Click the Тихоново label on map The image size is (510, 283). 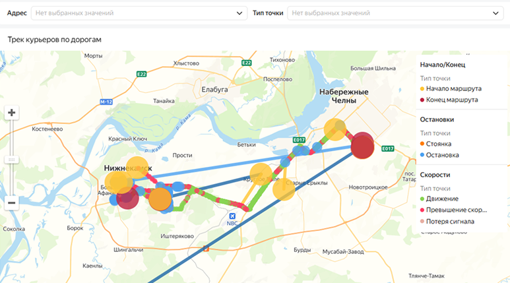pos(282,60)
